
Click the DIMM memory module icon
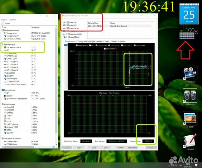tap(5, 130)
